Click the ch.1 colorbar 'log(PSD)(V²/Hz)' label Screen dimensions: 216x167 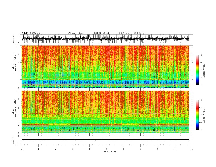tap(204, 71)
